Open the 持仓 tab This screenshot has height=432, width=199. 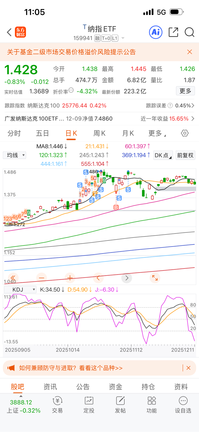pos(148,387)
